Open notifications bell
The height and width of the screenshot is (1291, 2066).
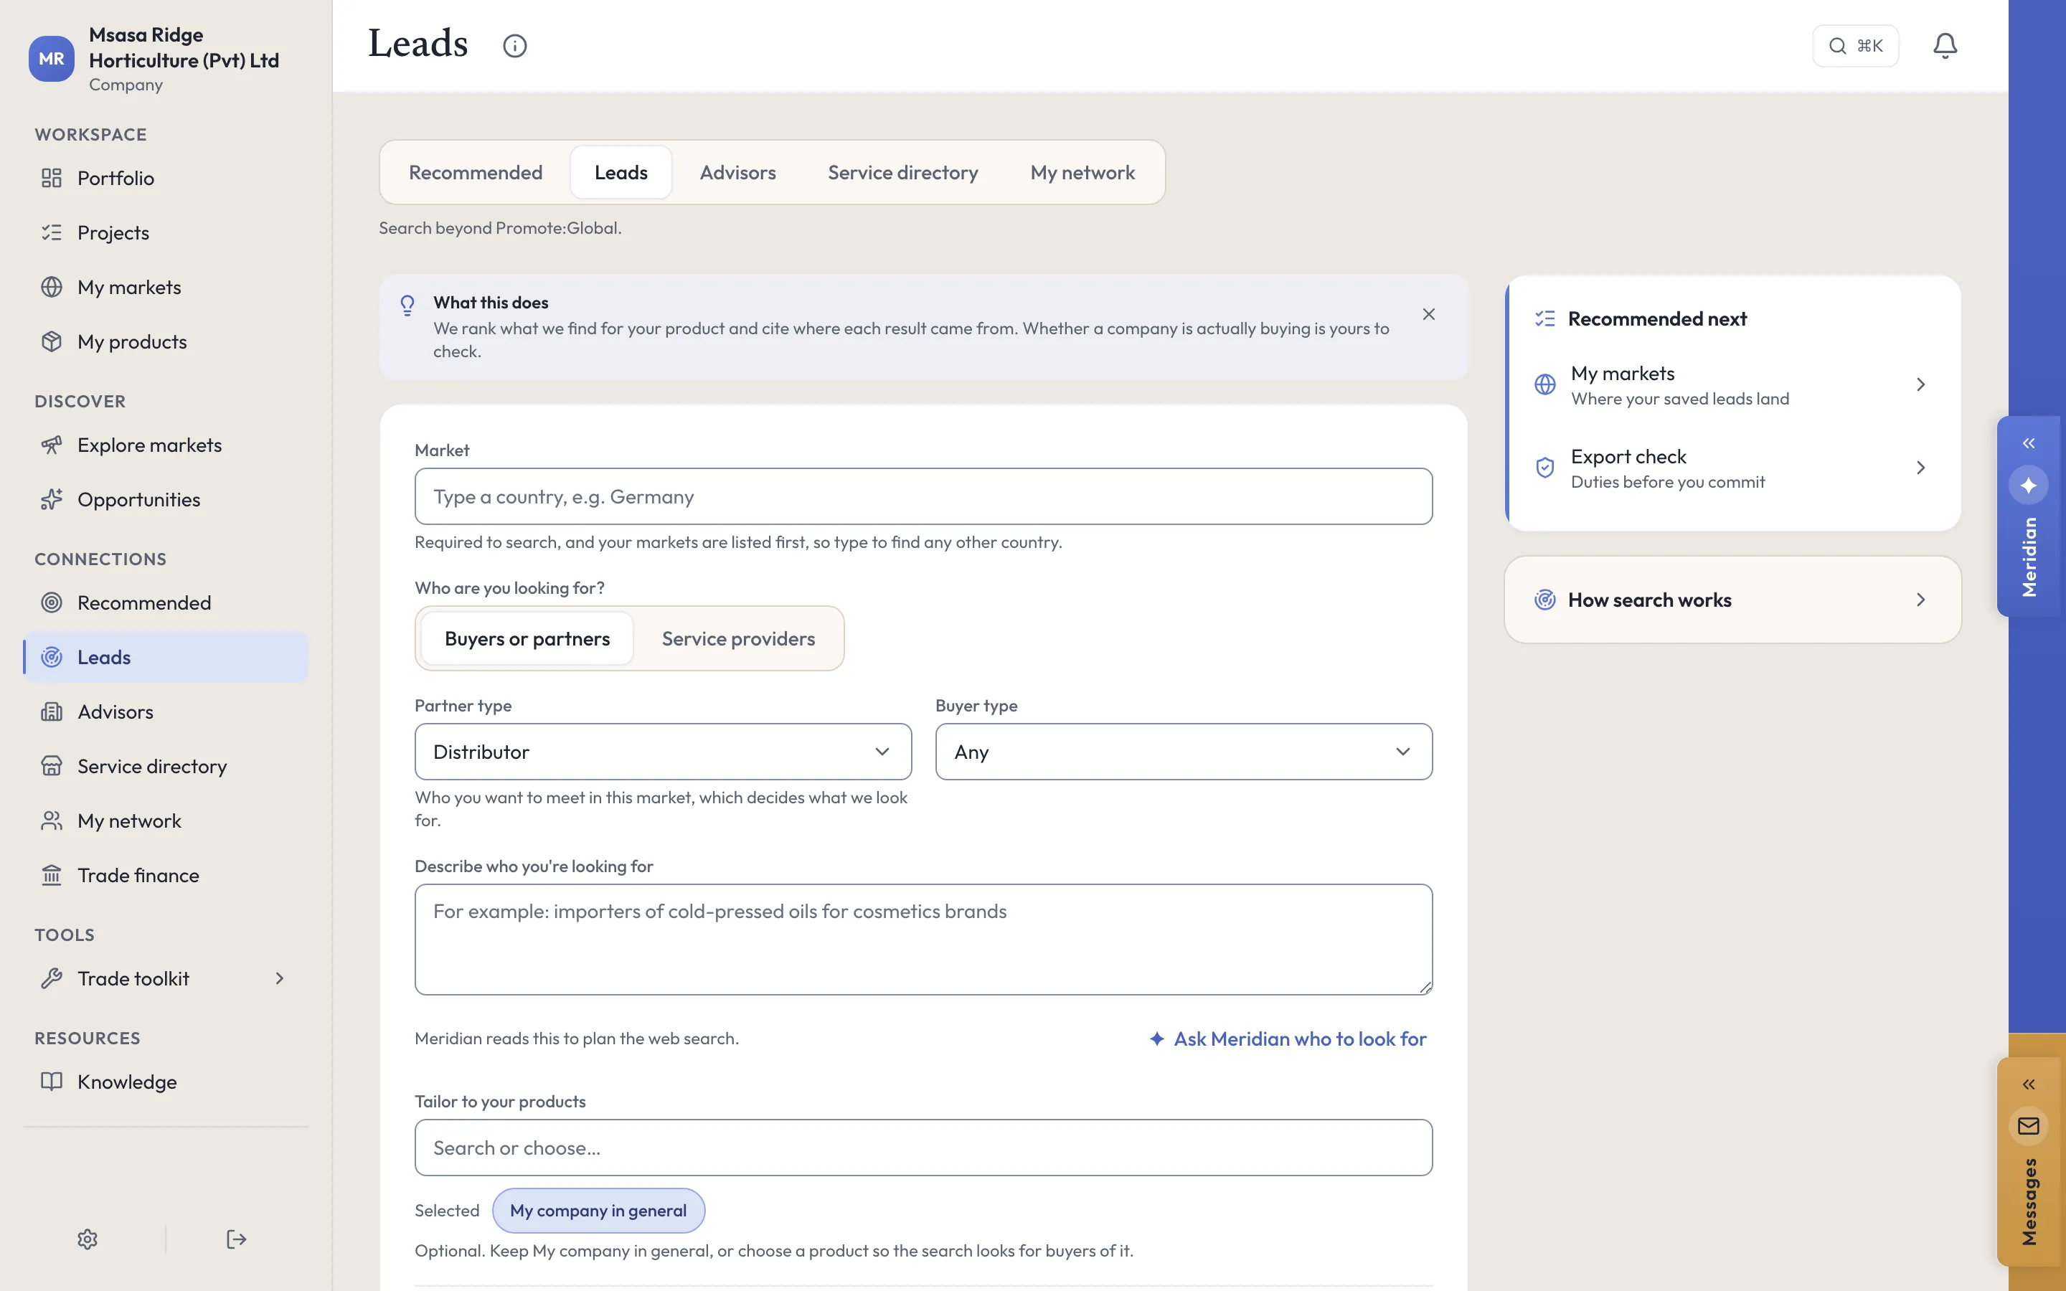1945,45
